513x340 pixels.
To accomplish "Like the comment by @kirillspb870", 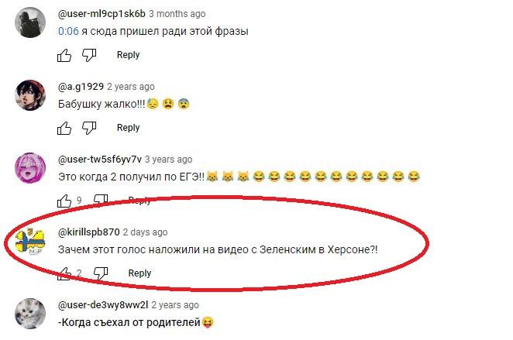I will pyautogui.click(x=64, y=273).
